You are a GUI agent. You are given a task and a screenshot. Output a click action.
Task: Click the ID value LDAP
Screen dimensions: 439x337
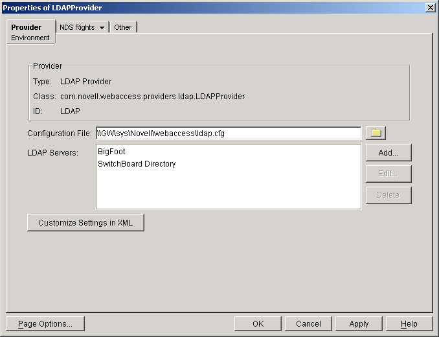[x=70, y=111]
